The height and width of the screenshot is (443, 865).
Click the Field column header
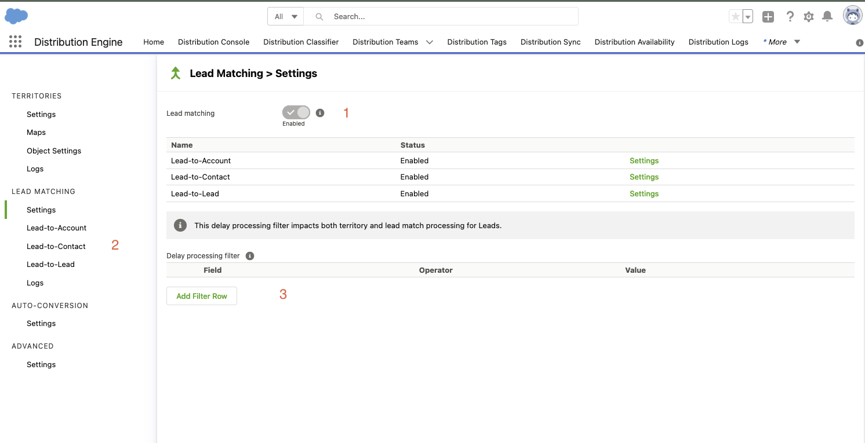(x=213, y=270)
